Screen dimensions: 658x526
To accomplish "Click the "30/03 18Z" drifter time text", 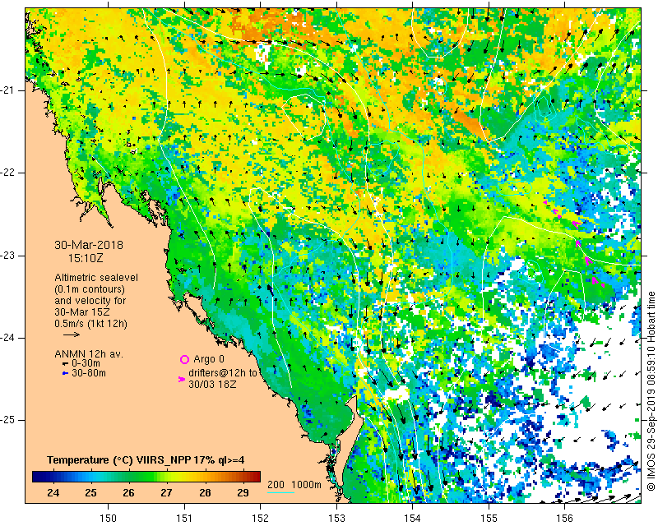I will click(212, 384).
